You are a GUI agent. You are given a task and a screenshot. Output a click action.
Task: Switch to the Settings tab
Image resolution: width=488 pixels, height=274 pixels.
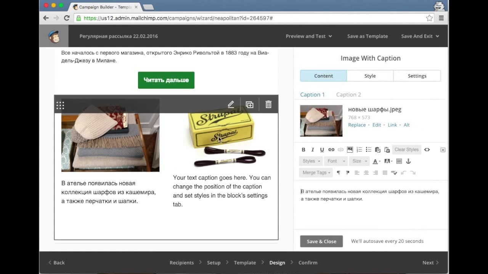417,76
